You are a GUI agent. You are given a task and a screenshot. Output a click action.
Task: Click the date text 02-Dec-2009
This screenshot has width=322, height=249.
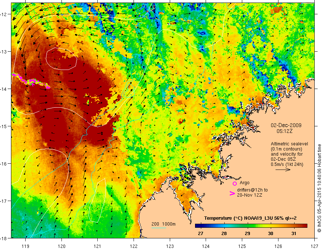(286, 125)
